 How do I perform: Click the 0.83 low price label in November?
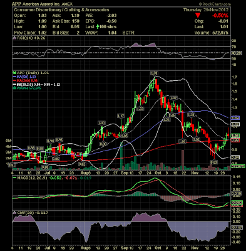pos(213,162)
